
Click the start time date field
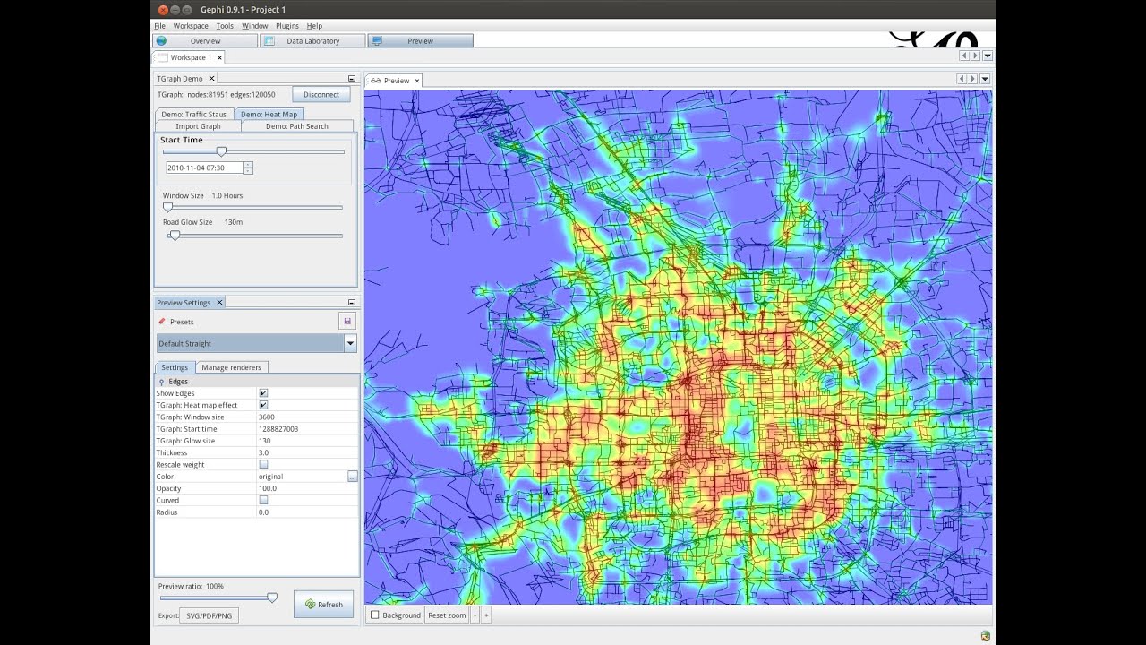(204, 168)
